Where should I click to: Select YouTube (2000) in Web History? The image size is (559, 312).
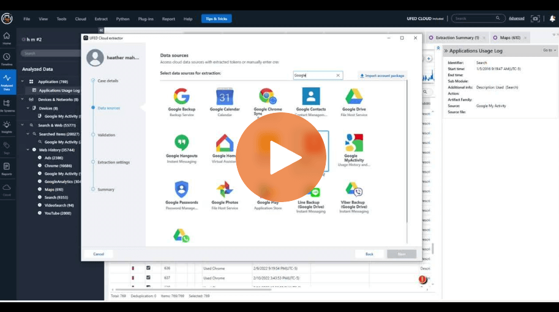point(58,213)
